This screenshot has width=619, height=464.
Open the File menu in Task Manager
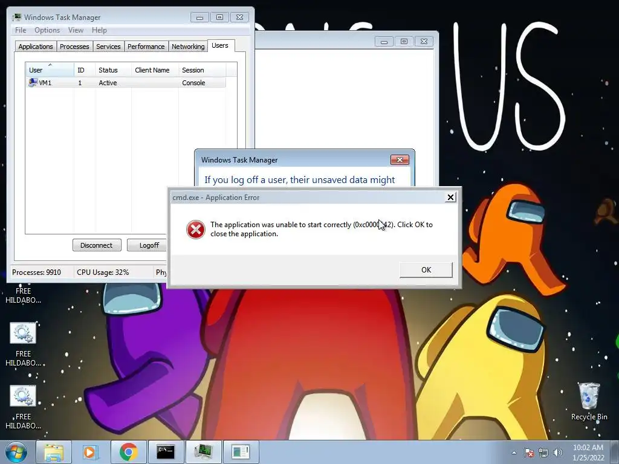(21, 30)
